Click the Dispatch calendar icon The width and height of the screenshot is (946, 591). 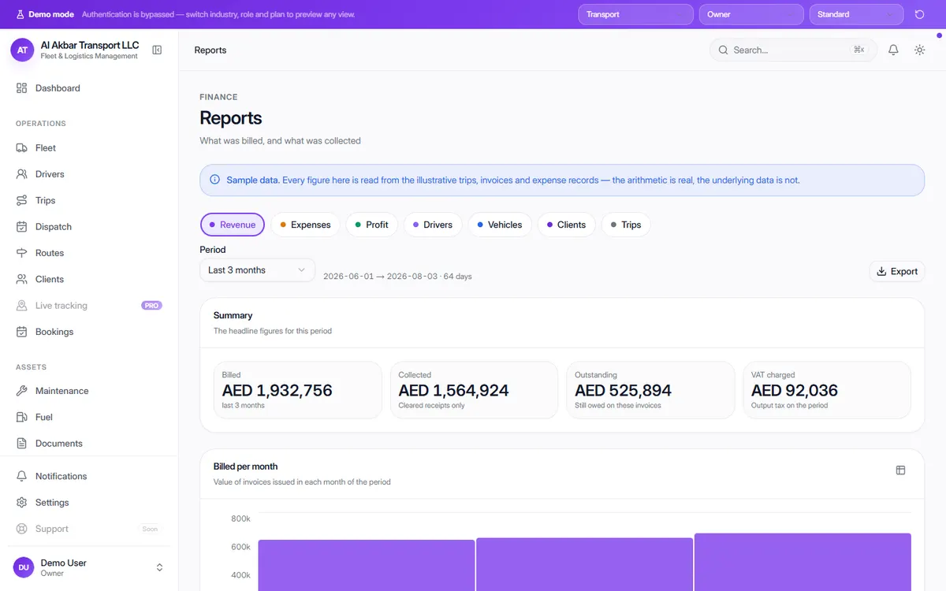click(x=22, y=227)
